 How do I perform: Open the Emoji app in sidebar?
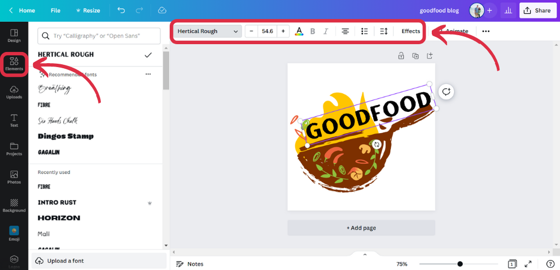point(14,234)
